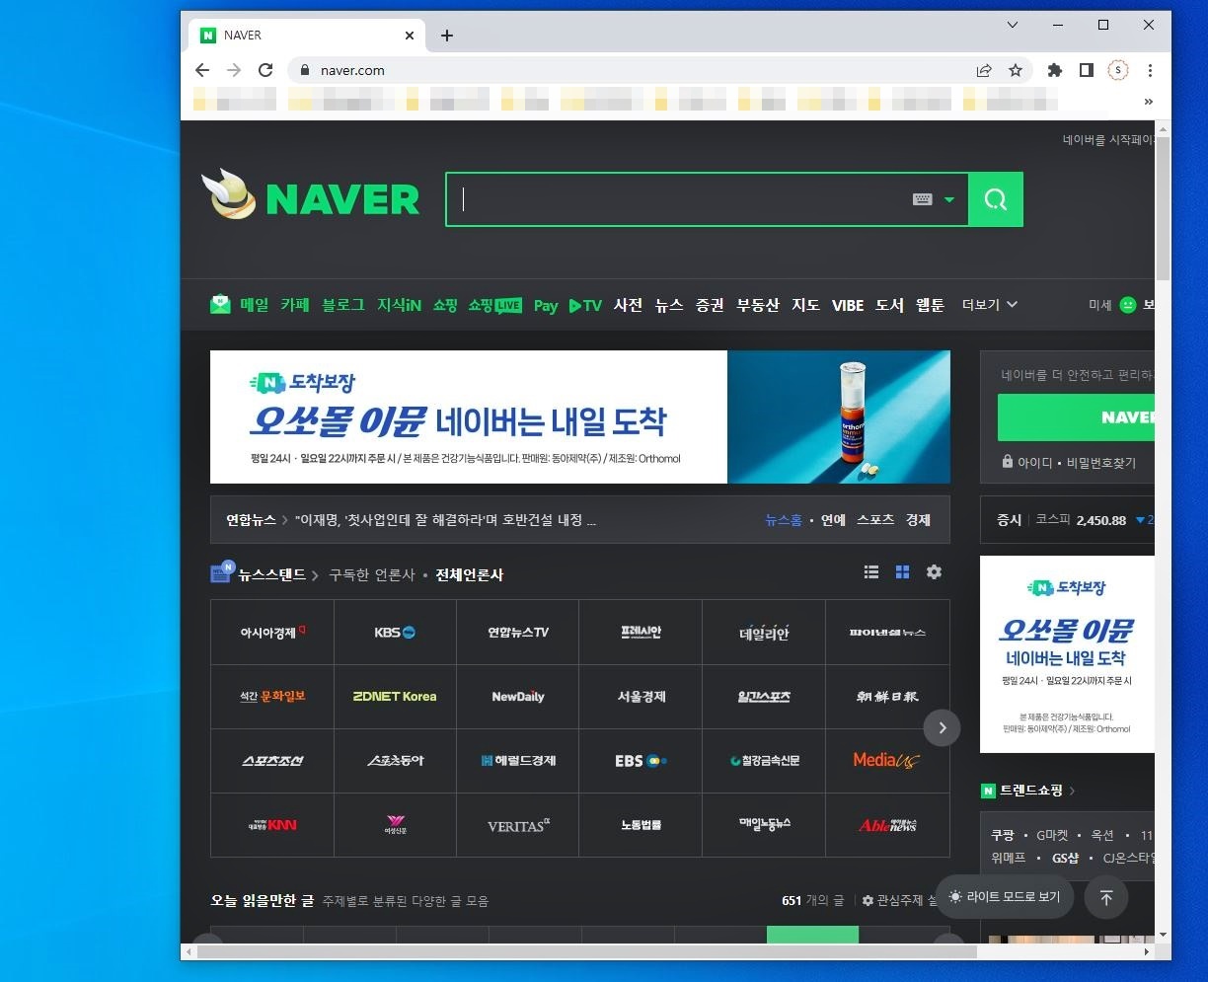Viewport: 1208px width, 982px height.
Task: Click the 오쏘몰 이뮨 도착보장 banner ad
Action: pos(580,416)
